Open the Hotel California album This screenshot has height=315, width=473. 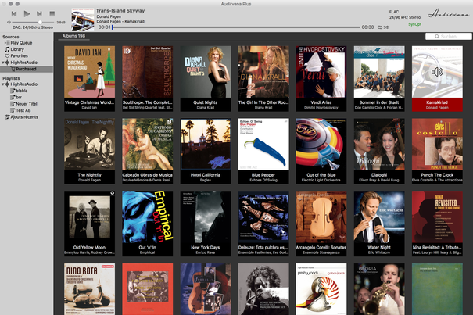[206, 151]
